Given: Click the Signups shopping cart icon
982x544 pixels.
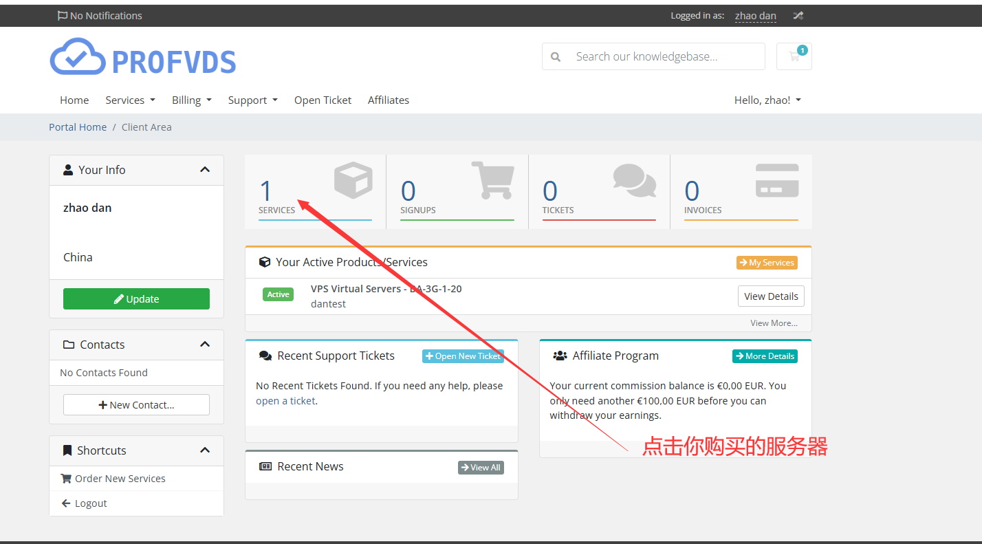Looking at the screenshot, I should click(x=493, y=181).
